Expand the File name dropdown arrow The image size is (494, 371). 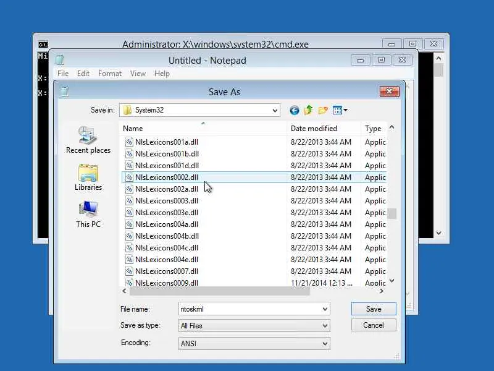[x=325, y=309]
